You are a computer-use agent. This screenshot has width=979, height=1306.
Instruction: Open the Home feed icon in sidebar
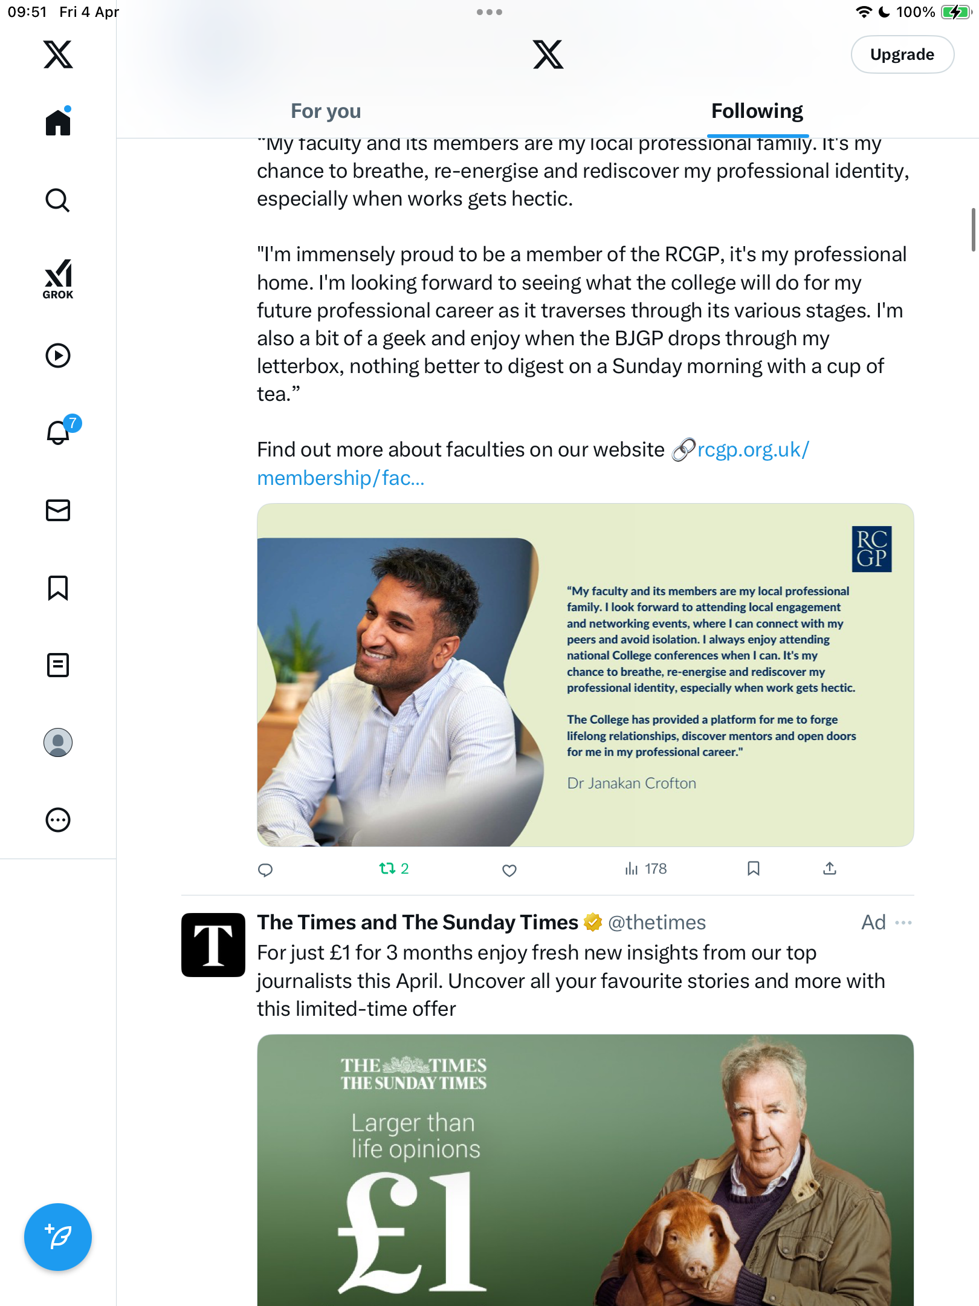(58, 122)
